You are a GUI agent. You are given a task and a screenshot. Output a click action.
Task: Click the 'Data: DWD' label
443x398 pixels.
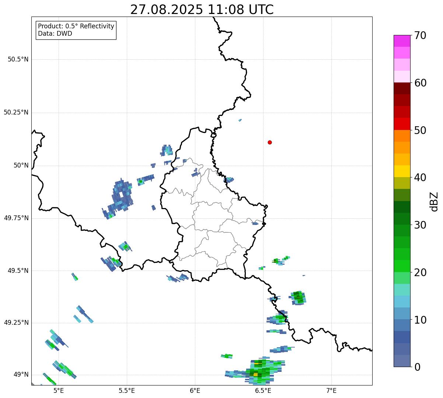point(55,34)
